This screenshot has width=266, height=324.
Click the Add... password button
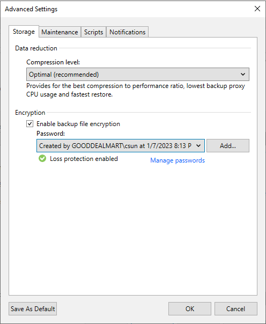(x=228, y=146)
